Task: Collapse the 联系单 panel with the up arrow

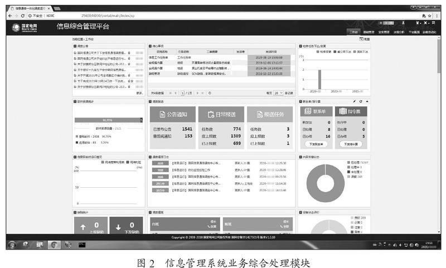Action: pos(367,101)
